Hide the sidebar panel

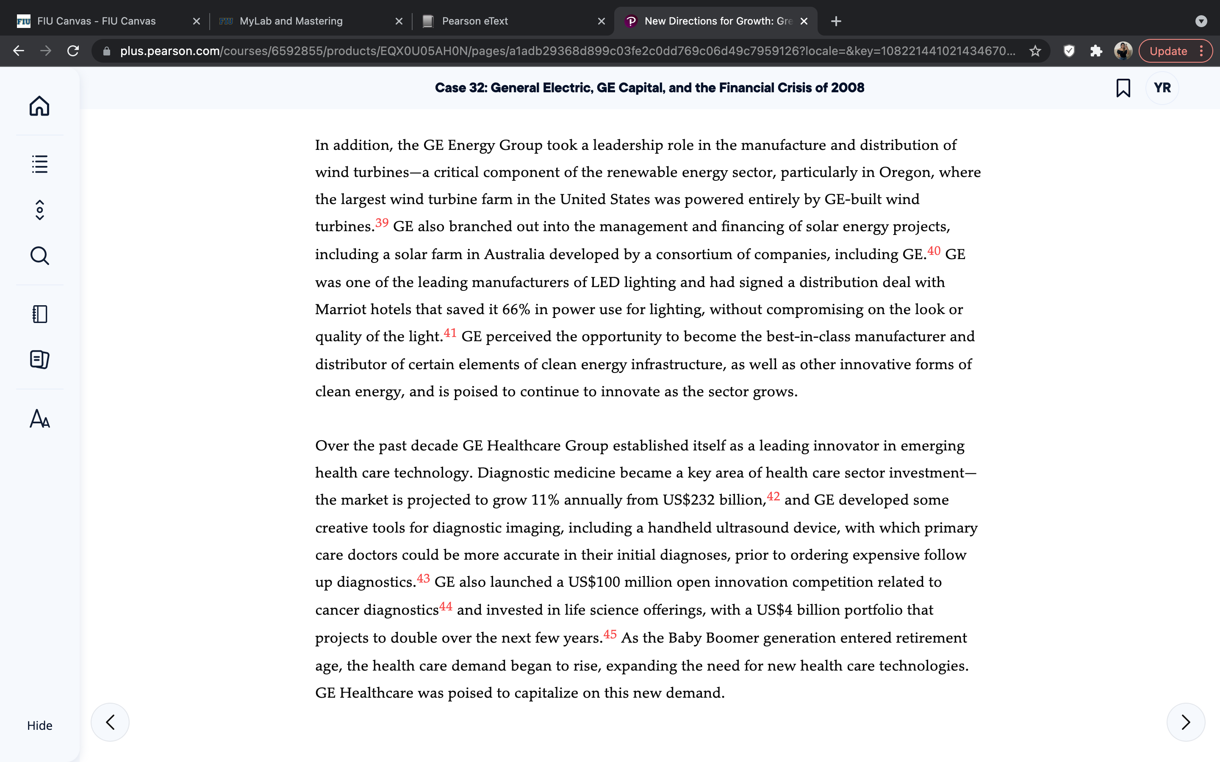pyautogui.click(x=39, y=725)
